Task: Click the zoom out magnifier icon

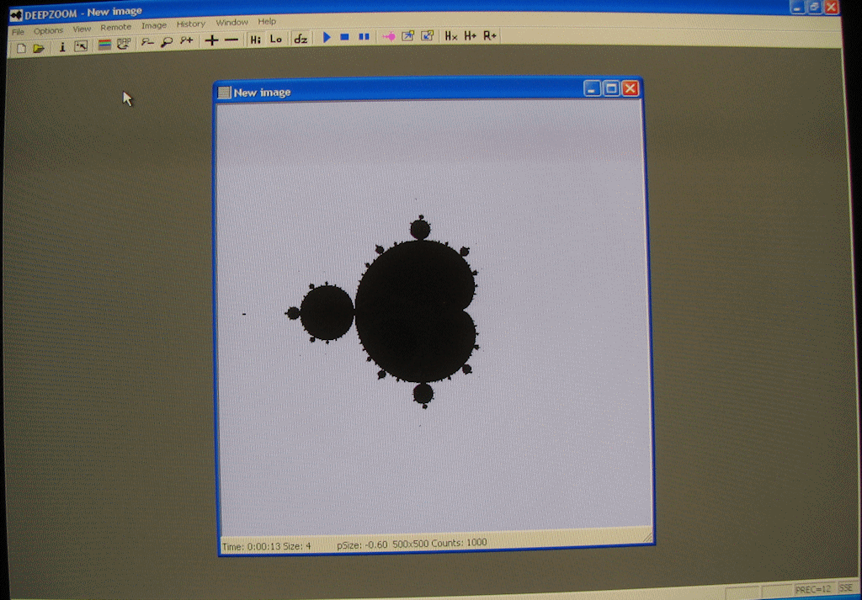Action: (x=147, y=42)
